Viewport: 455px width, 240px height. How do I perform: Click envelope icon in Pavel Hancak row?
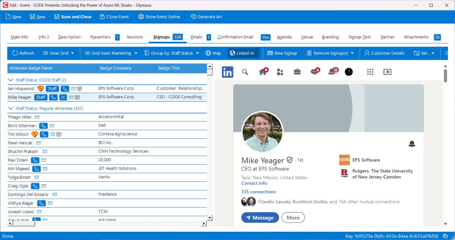[39, 143]
